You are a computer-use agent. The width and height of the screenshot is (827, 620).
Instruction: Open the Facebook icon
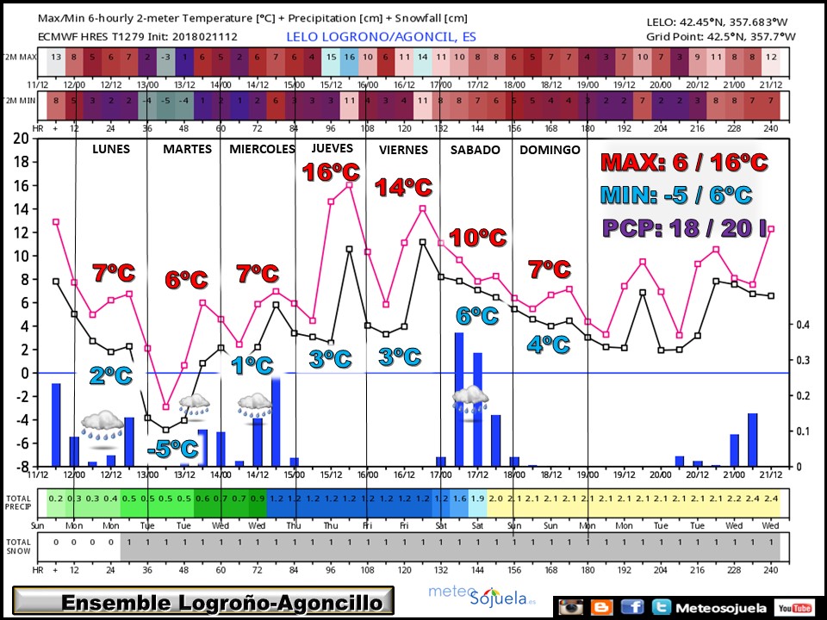pos(632,607)
